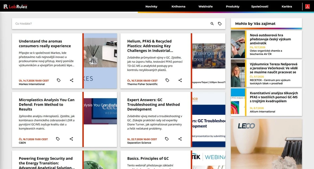Open 'Nová outdoorová hra' news article
314x169 pixels.
[x=270, y=39]
